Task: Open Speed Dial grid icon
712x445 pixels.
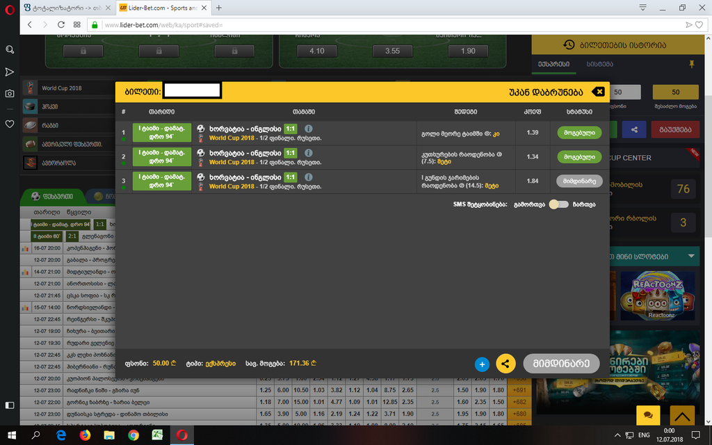Action: 76,24
